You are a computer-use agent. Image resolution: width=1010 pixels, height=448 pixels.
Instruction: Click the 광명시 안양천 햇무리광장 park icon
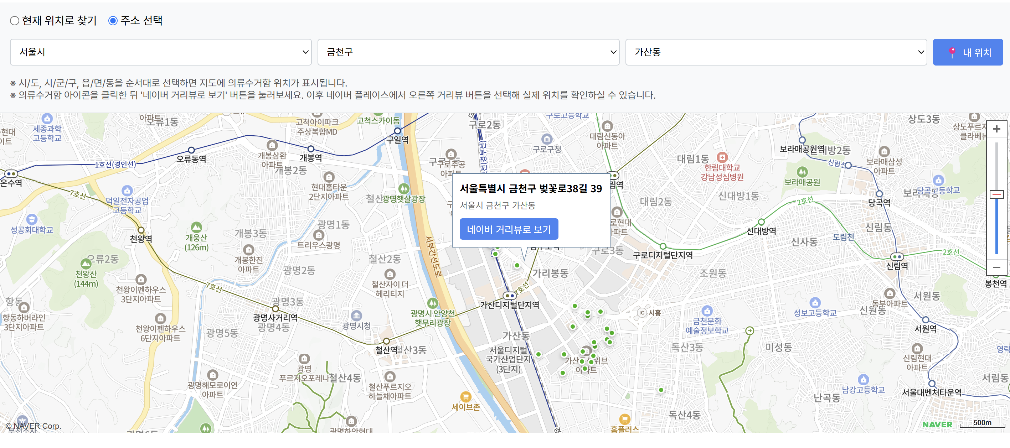[x=432, y=303]
